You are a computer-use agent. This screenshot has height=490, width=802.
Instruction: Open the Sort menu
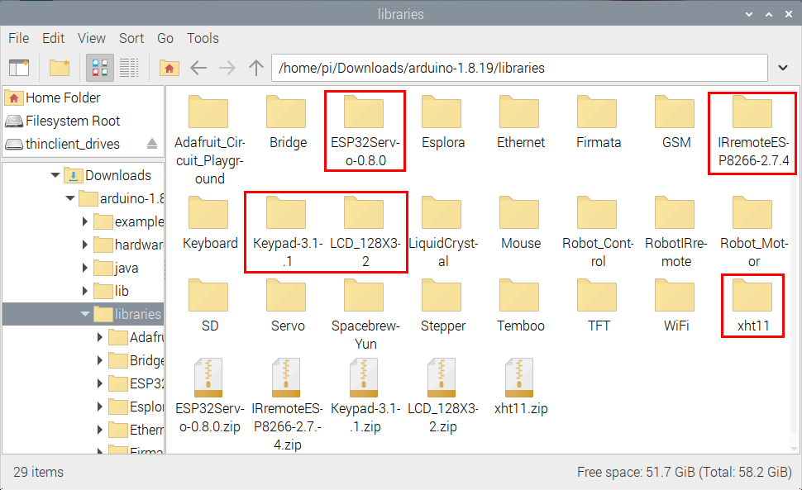[131, 38]
